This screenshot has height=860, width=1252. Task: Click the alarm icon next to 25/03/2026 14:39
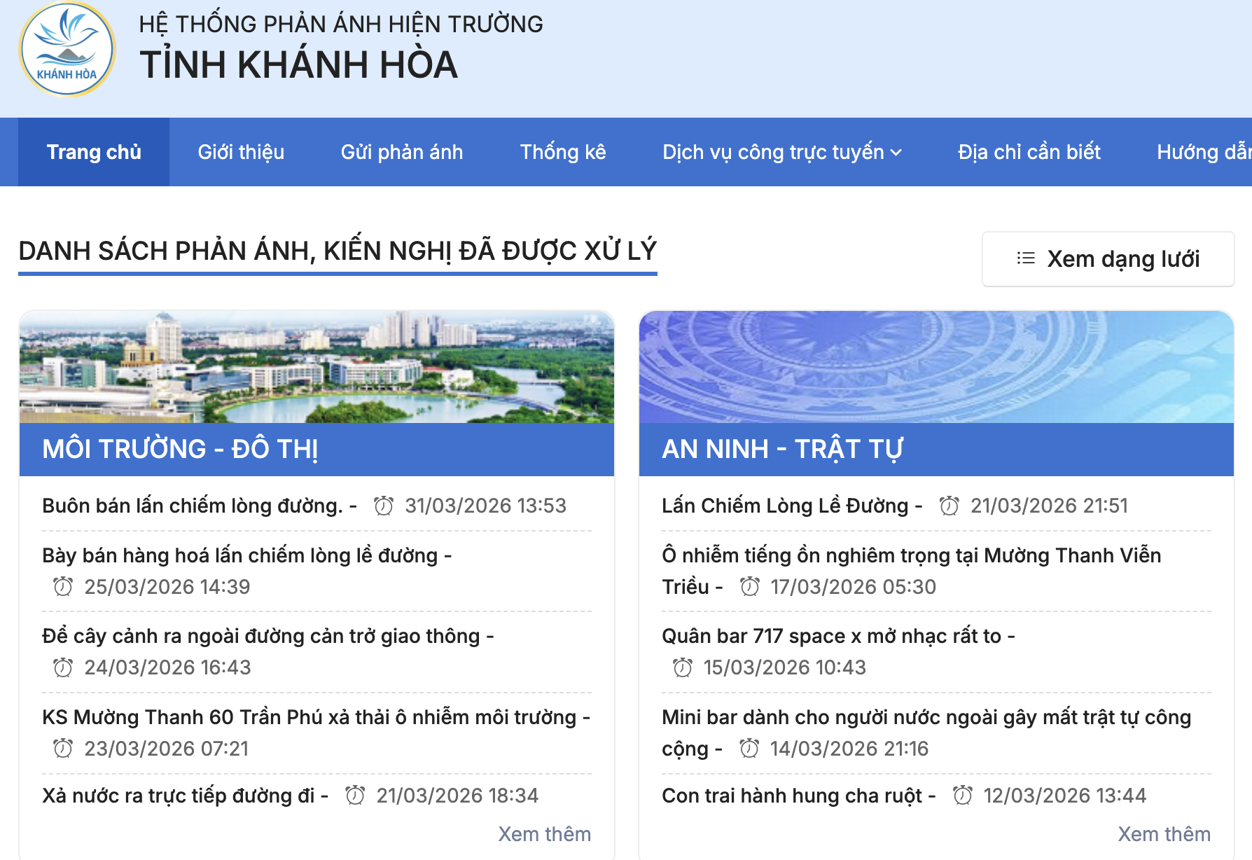pyautogui.click(x=64, y=587)
